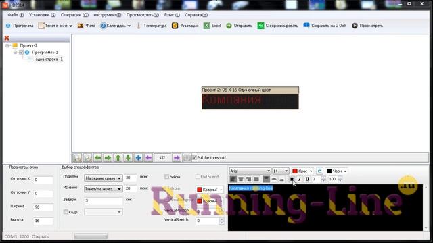Click the Отправить send button

(239, 26)
